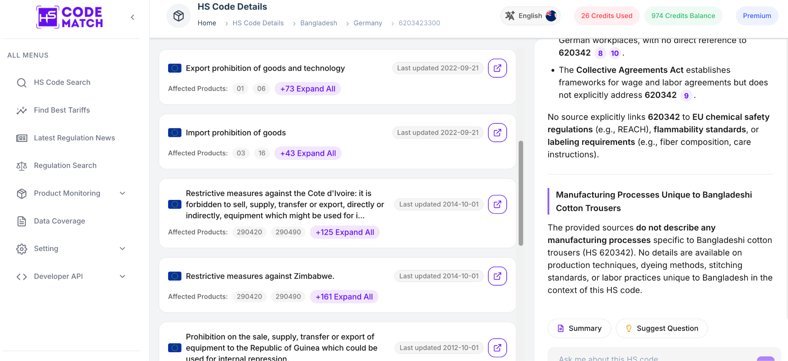The image size is (788, 361).
Task: Open external link for Guinea equipment prohibition
Action: (497, 348)
